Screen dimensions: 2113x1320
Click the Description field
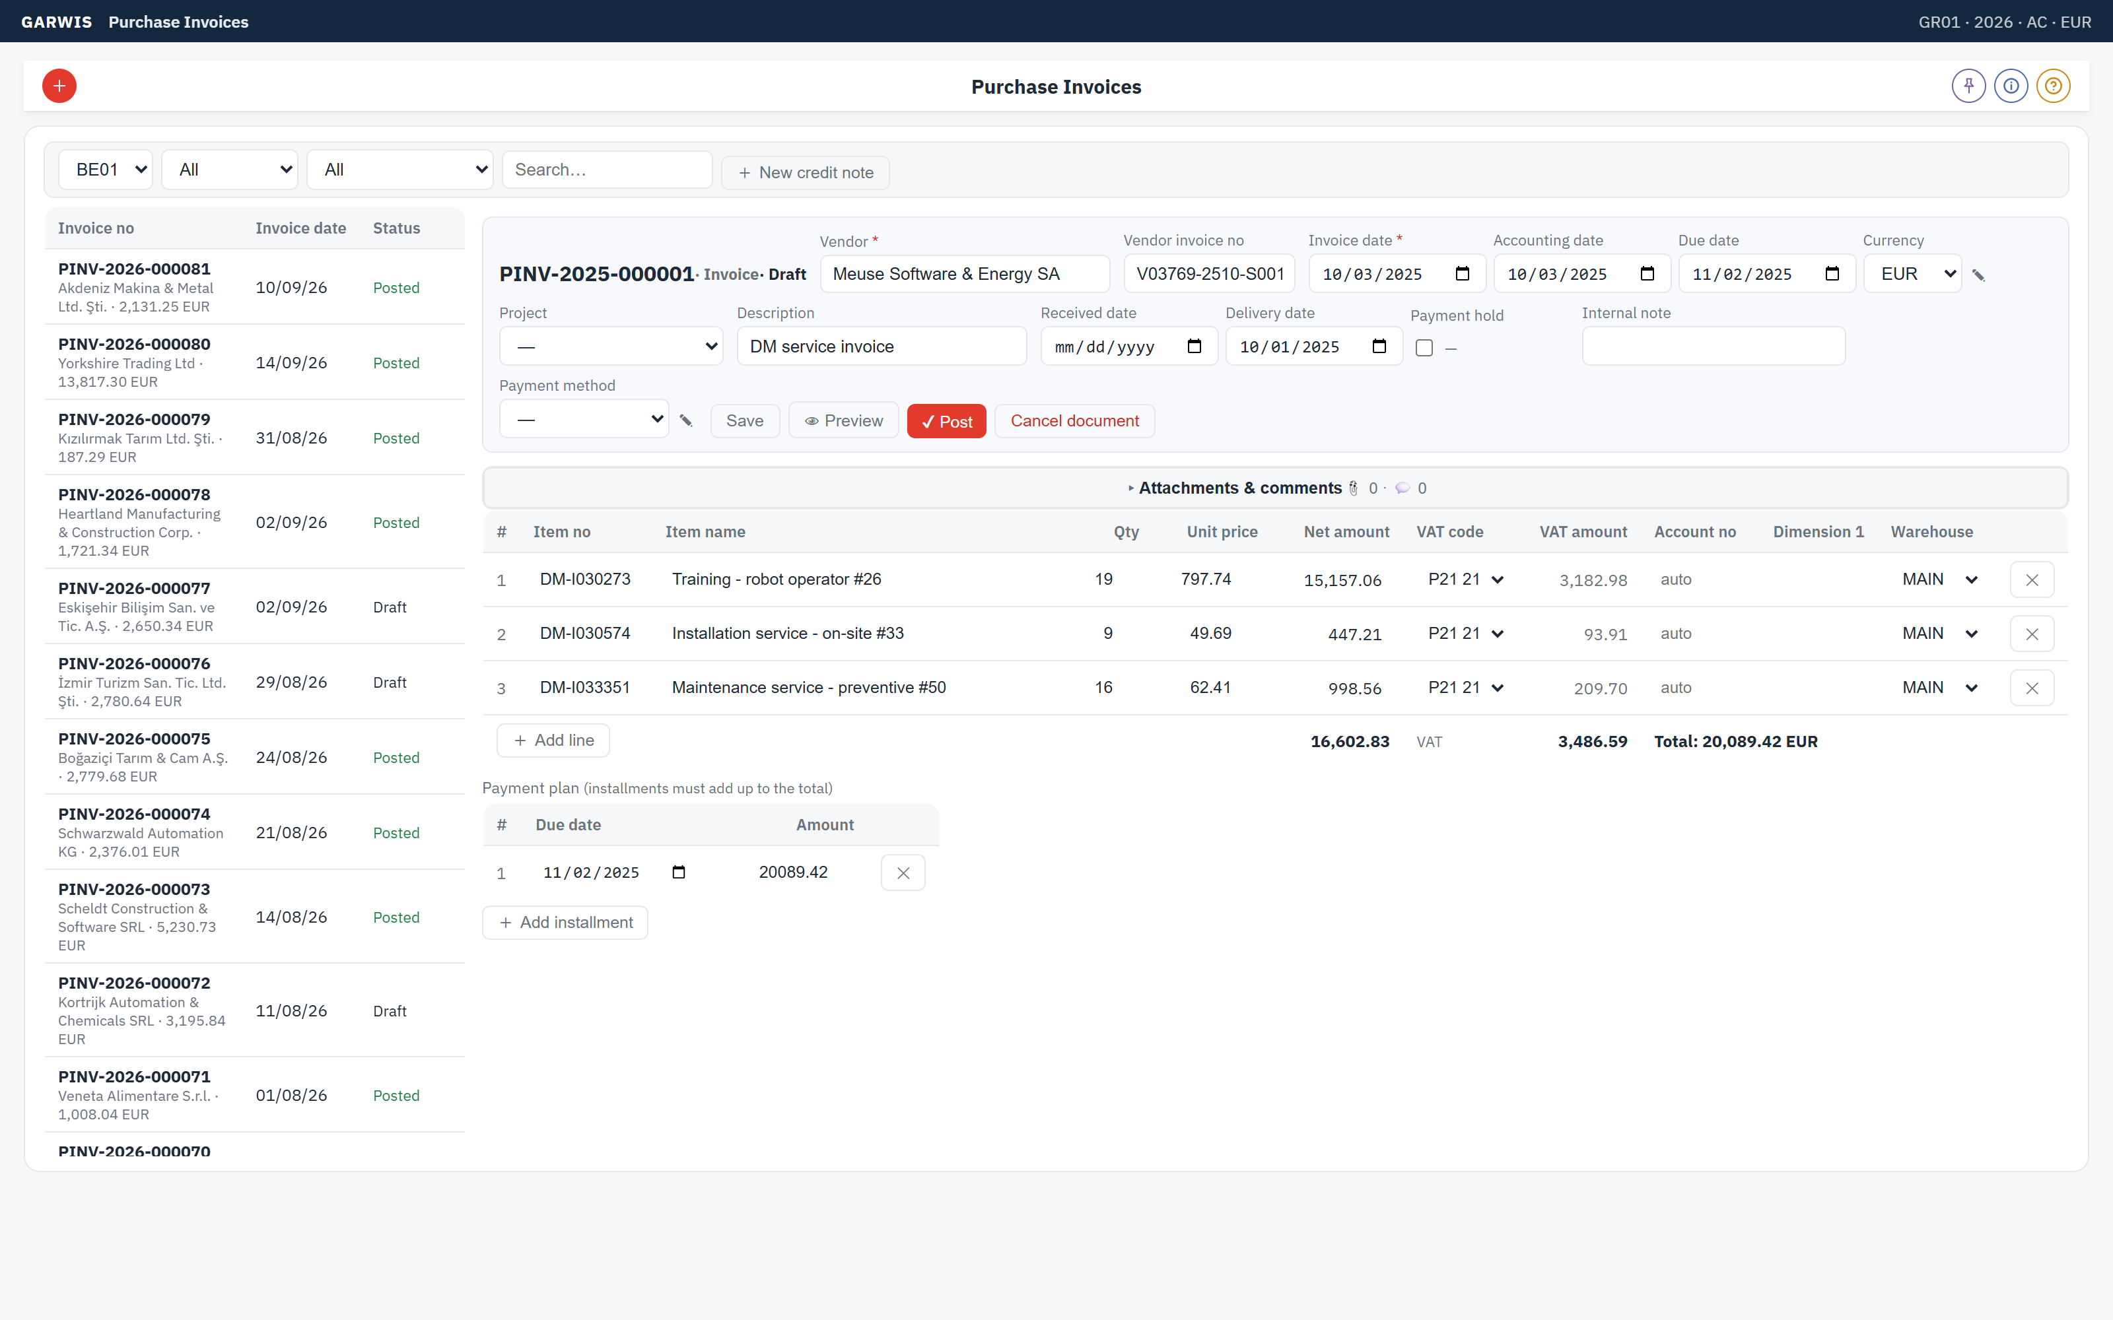coord(882,346)
